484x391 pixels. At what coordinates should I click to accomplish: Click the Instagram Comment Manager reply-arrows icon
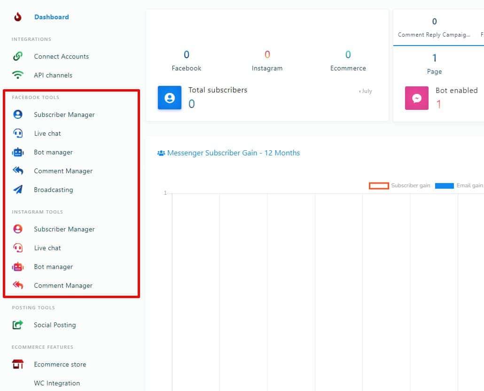pos(18,285)
